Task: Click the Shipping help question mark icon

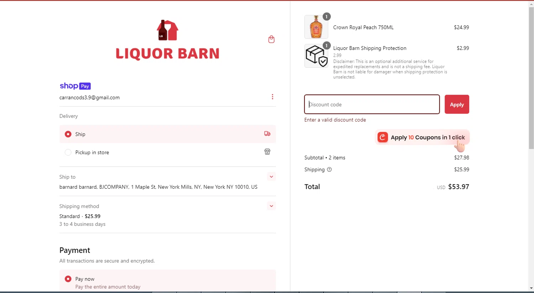Action: 329,169
